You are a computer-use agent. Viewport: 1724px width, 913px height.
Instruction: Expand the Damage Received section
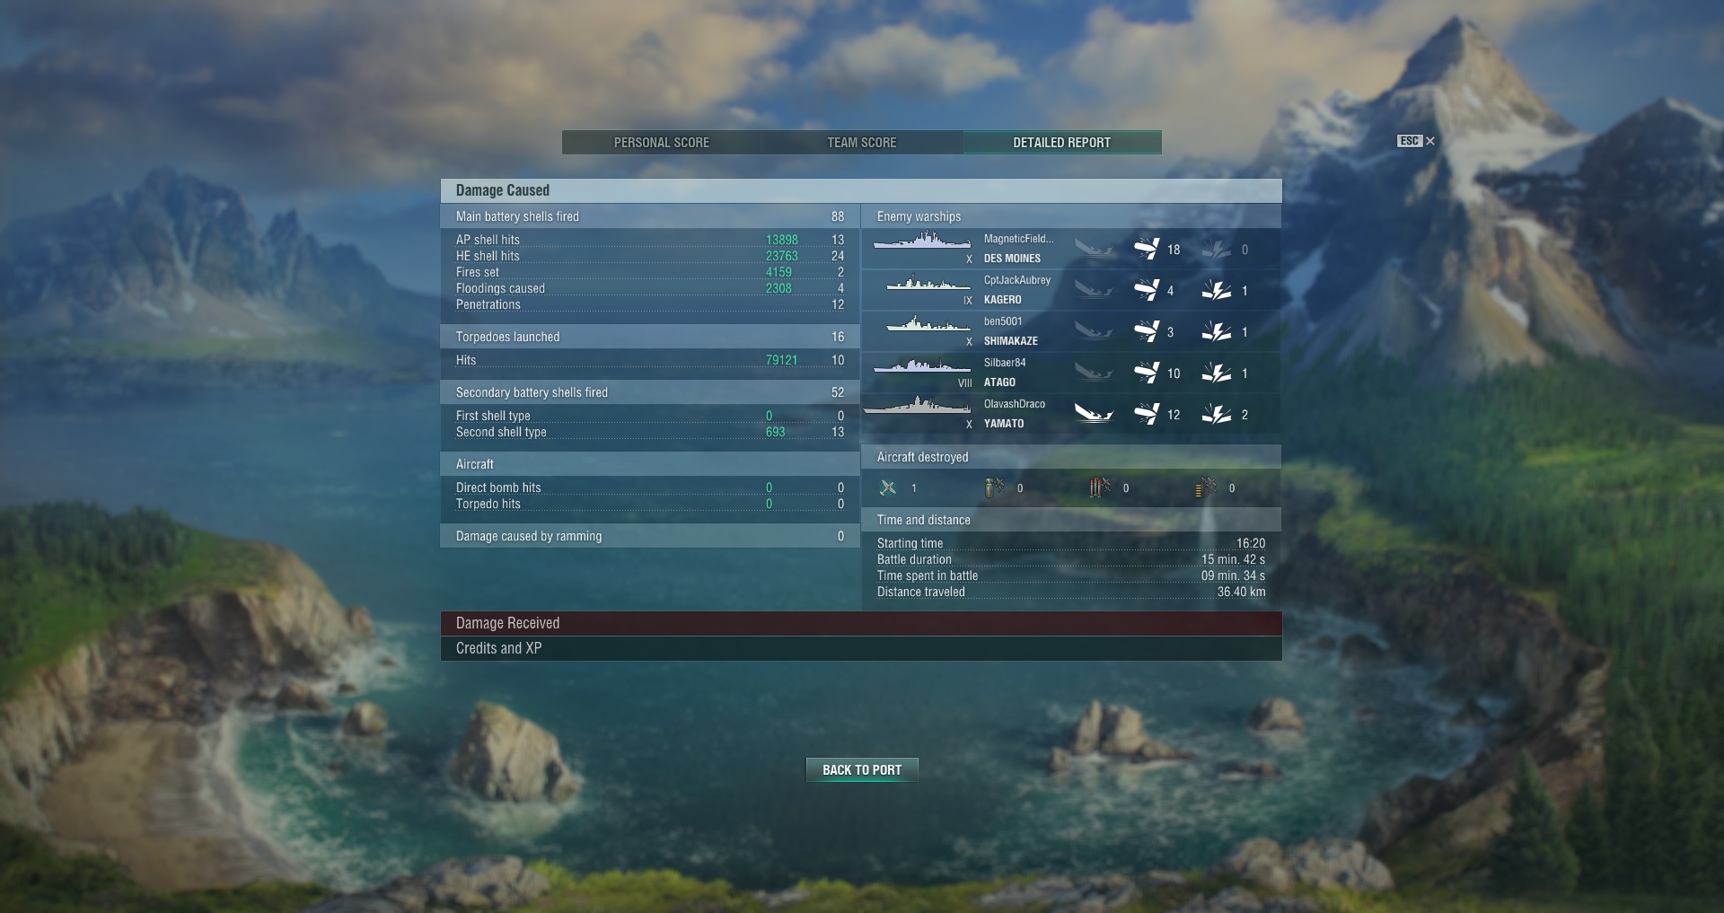[861, 623]
